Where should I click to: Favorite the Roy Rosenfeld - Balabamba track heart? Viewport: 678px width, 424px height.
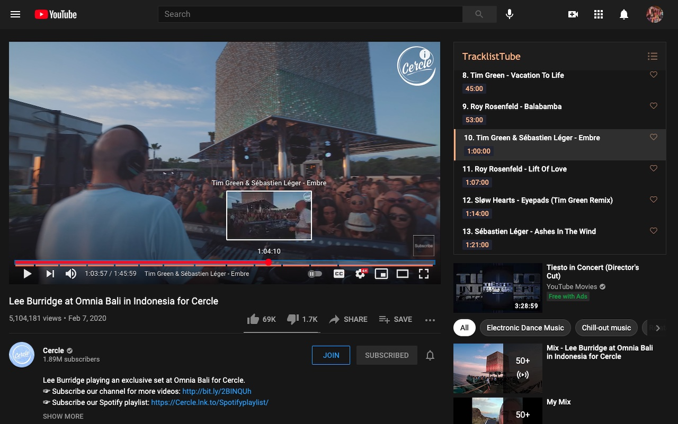pyautogui.click(x=654, y=106)
